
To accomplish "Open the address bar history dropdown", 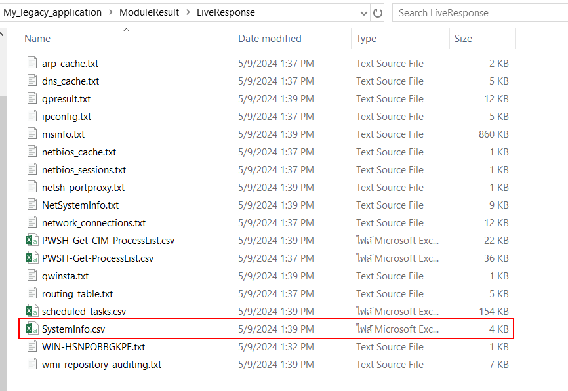I will [364, 12].
